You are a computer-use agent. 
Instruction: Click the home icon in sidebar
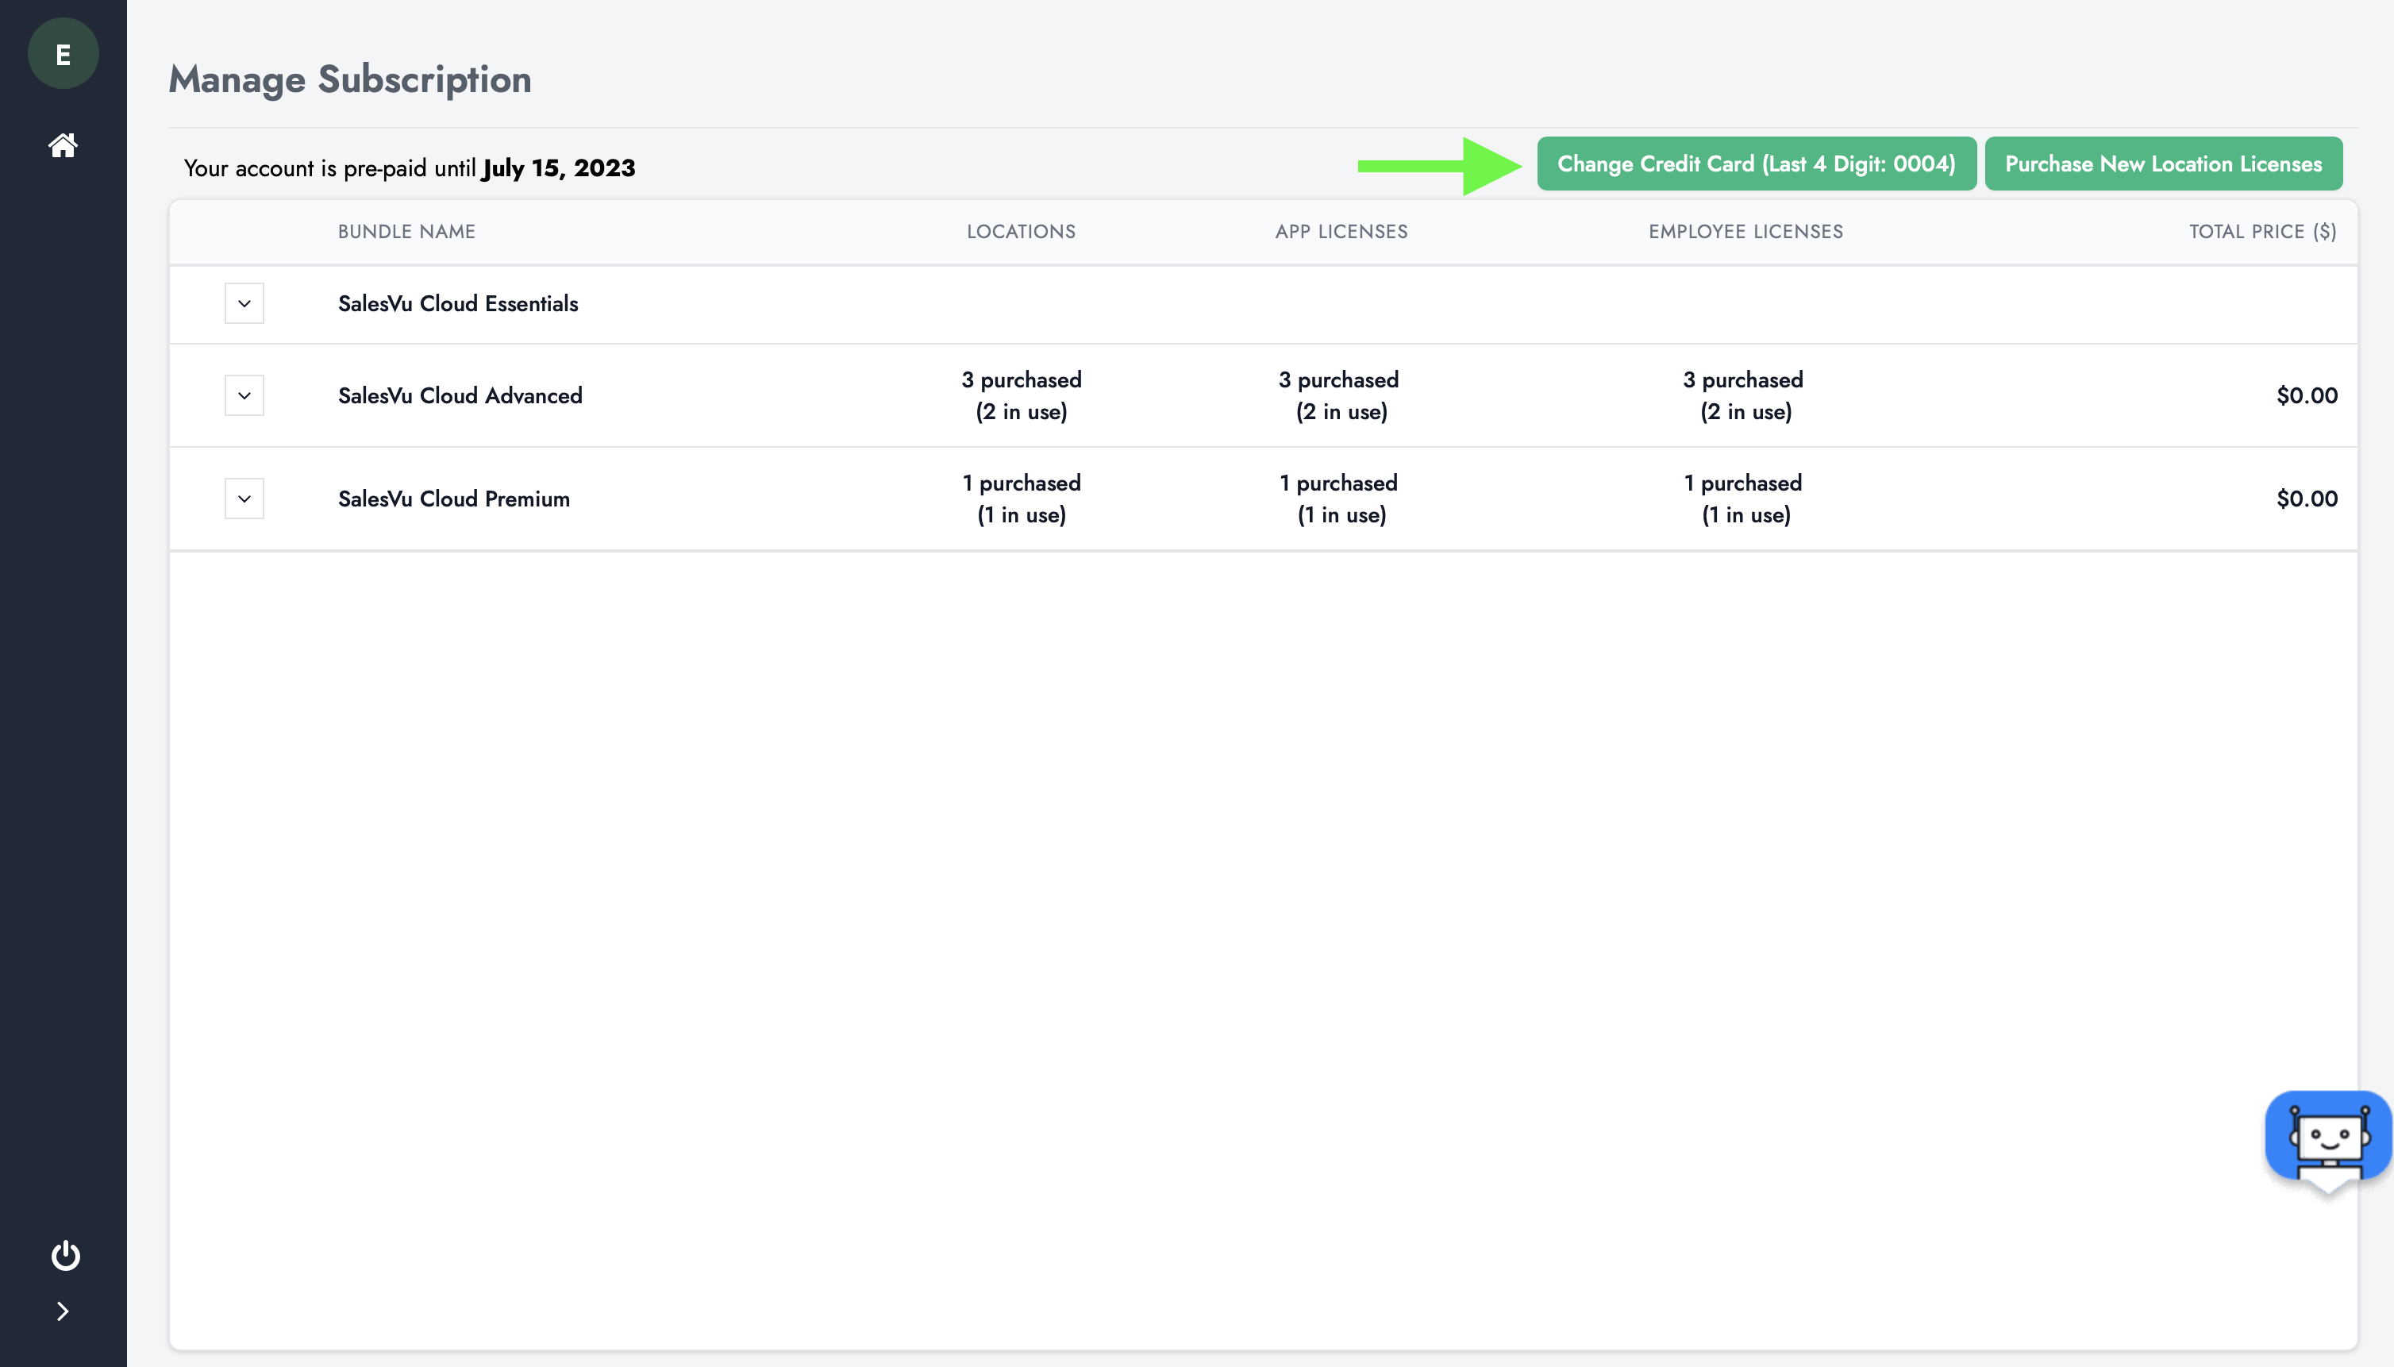coord(63,145)
